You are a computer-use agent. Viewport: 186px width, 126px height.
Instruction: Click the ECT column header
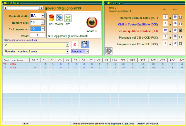click(153, 60)
